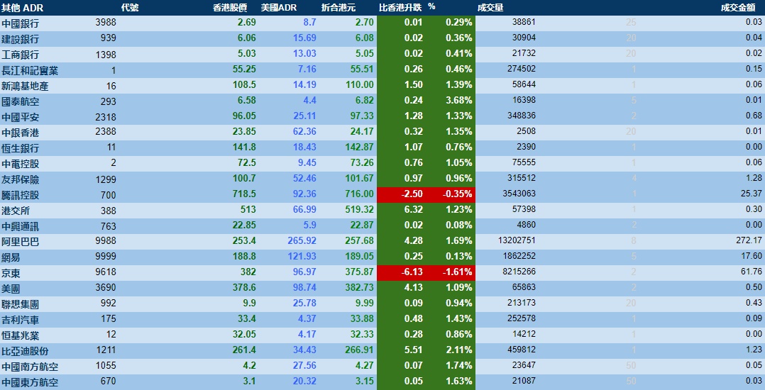
Task: Click the 騰訊控股 stock name link
Action: click(21, 195)
